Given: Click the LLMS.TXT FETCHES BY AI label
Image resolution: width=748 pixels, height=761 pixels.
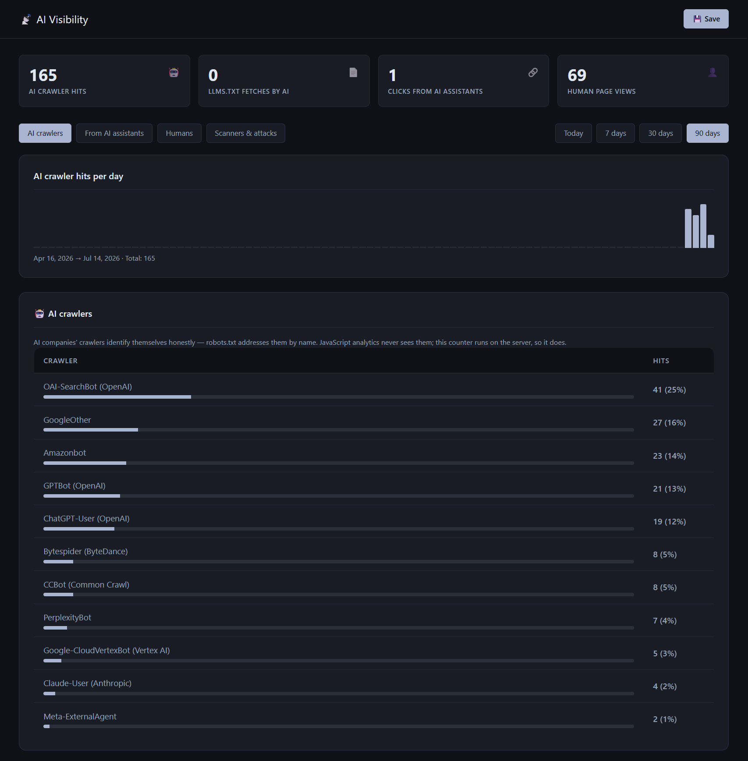Looking at the screenshot, I should (x=248, y=92).
